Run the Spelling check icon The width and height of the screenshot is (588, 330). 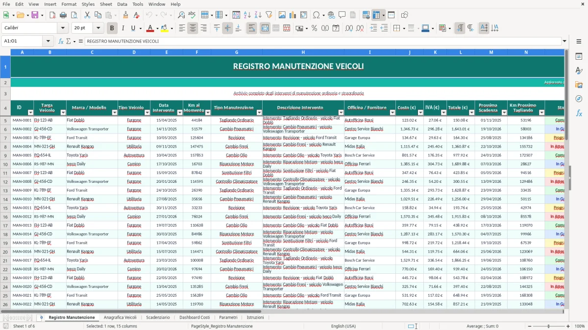click(192, 15)
